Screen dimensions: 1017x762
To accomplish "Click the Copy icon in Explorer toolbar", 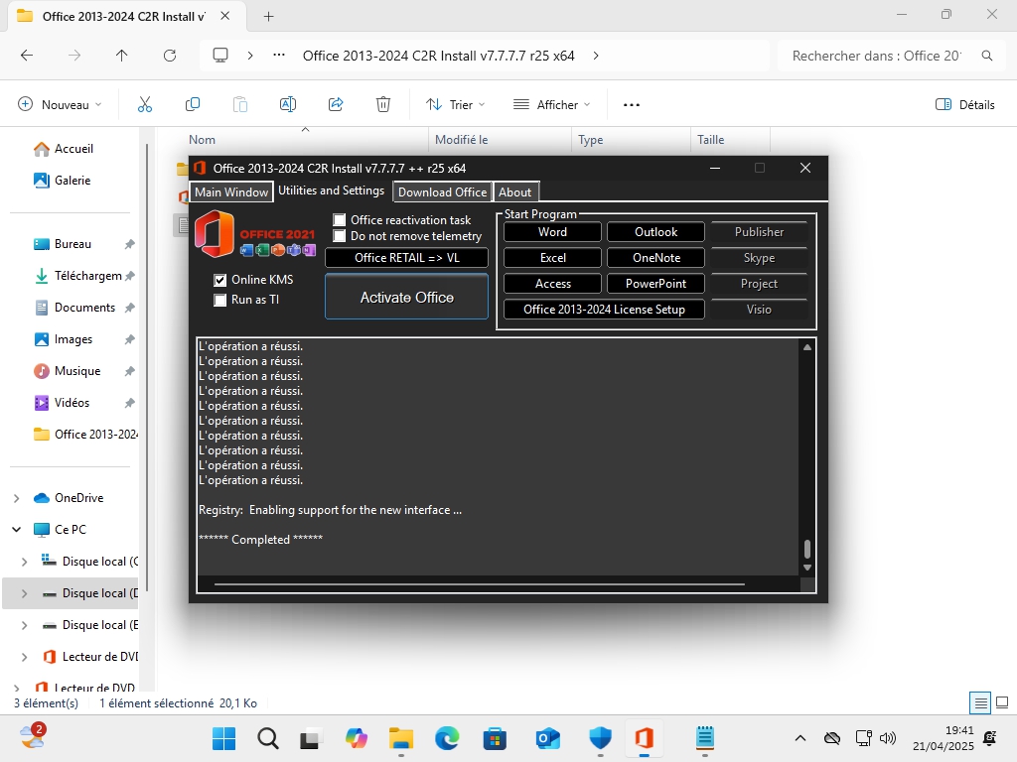I will (x=193, y=104).
